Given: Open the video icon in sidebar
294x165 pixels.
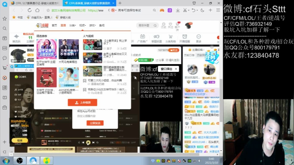Looking at the screenshot, I should [4, 38].
